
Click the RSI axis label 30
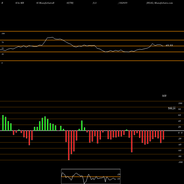coord(3,54)
